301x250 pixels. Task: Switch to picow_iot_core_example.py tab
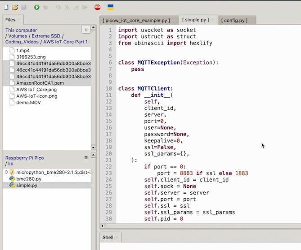136,20
